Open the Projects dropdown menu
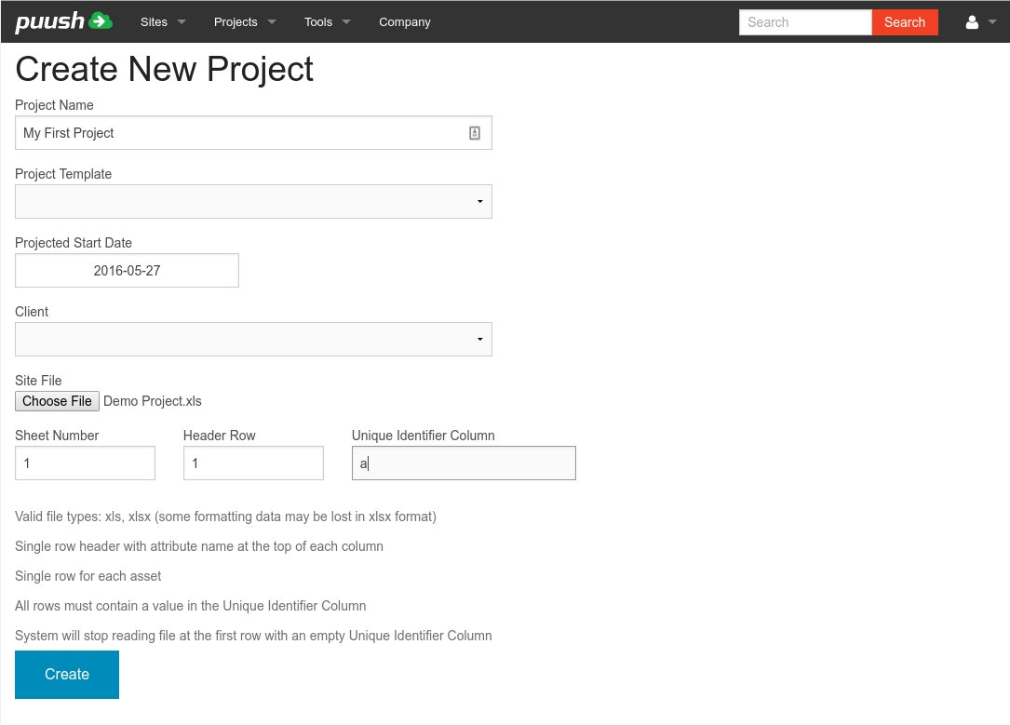 tap(245, 21)
